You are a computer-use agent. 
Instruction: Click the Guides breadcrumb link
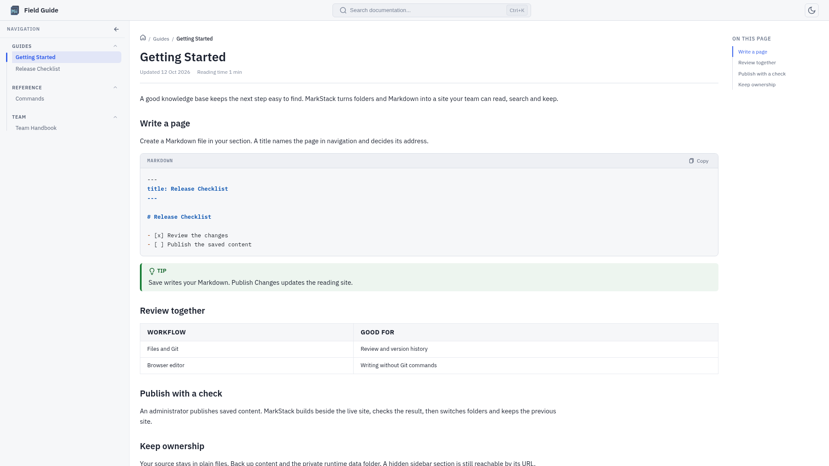pyautogui.click(x=161, y=39)
